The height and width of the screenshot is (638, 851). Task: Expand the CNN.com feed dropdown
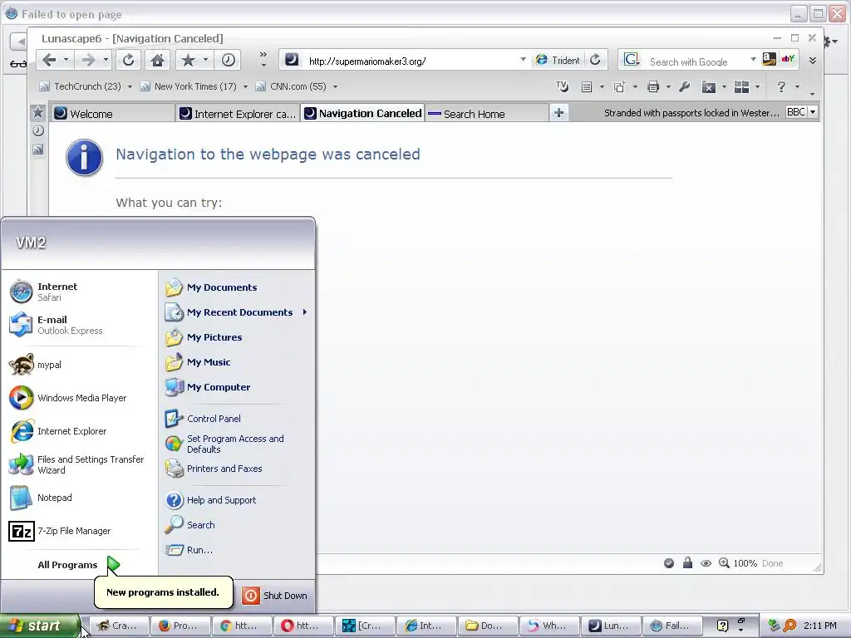[336, 86]
